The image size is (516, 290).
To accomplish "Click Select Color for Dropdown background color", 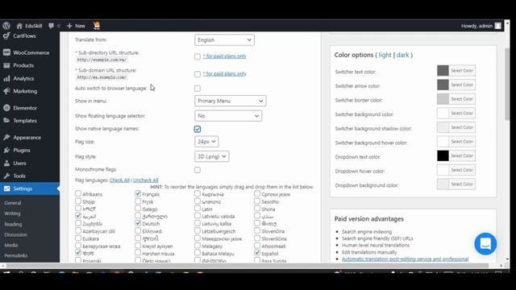I will (x=462, y=184).
